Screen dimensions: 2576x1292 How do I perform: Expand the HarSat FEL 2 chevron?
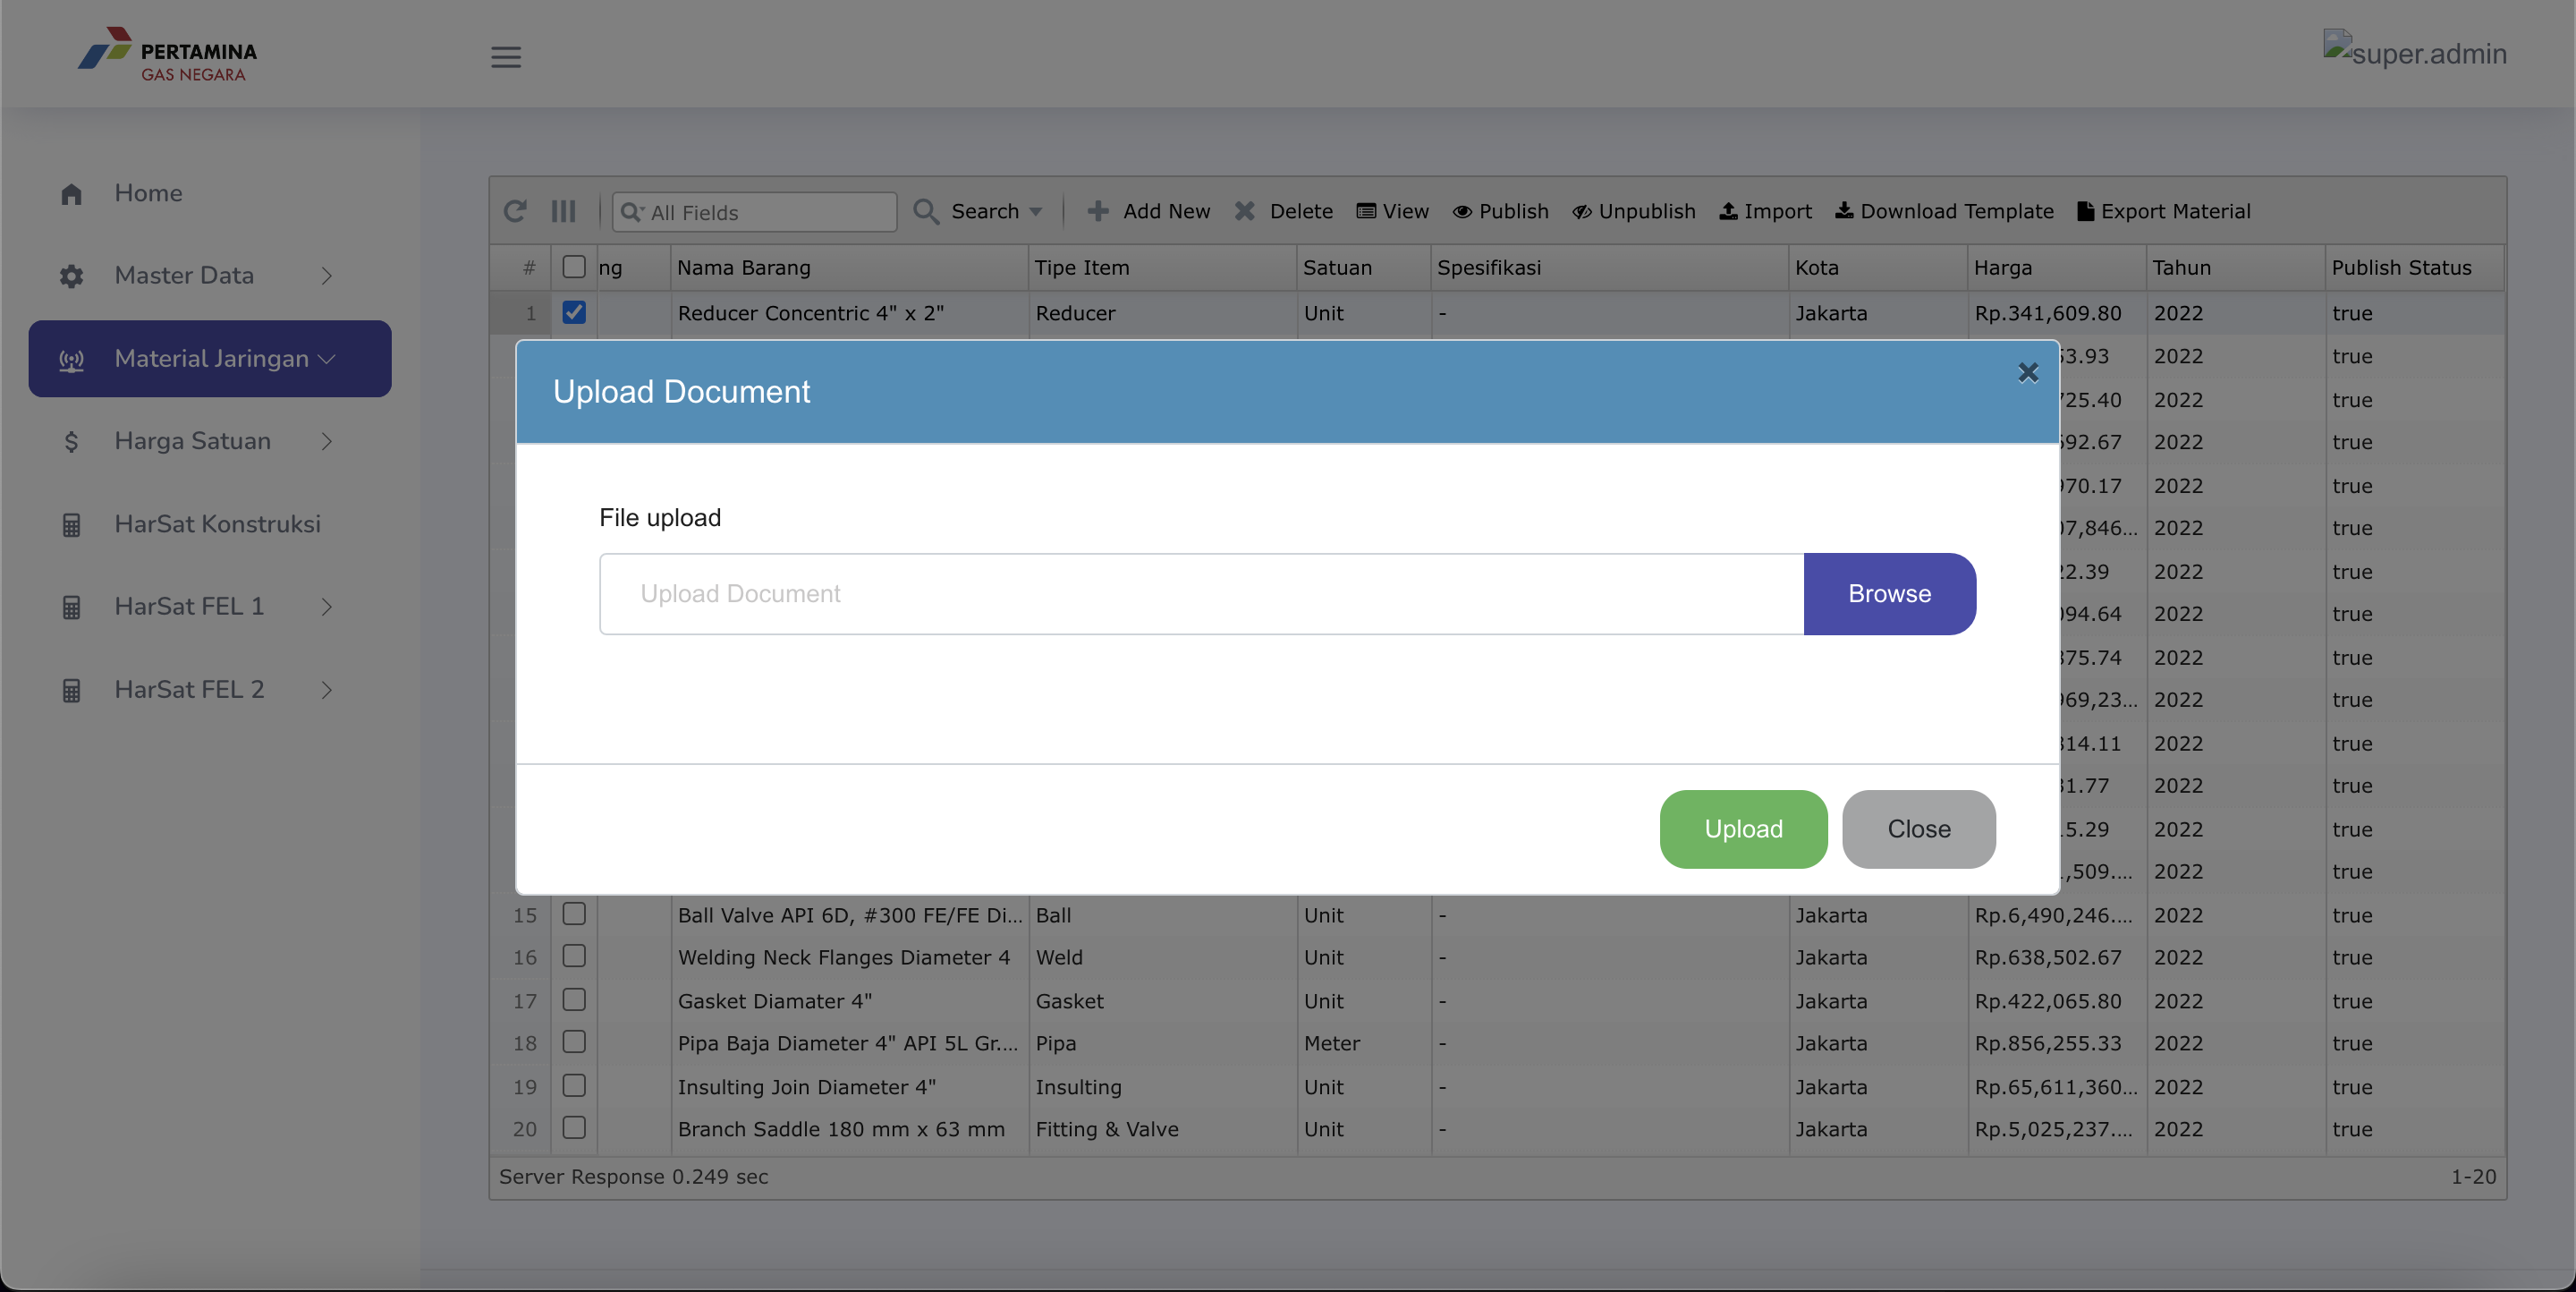click(x=326, y=690)
